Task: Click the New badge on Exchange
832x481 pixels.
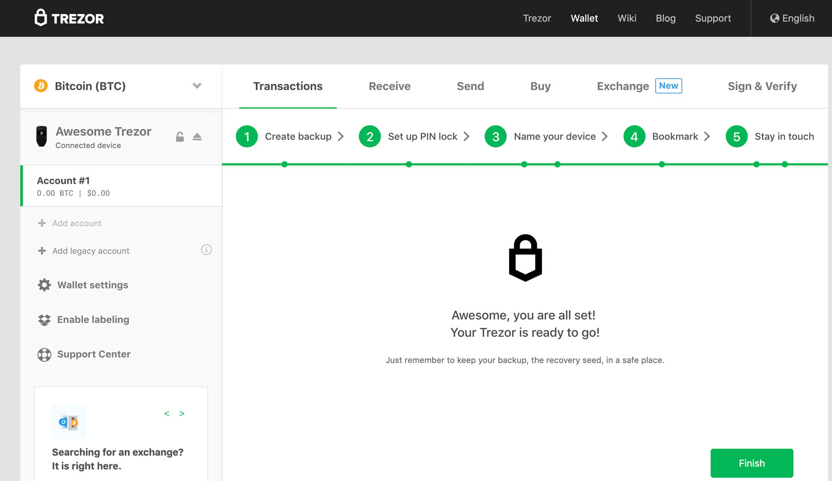Action: 668,86
